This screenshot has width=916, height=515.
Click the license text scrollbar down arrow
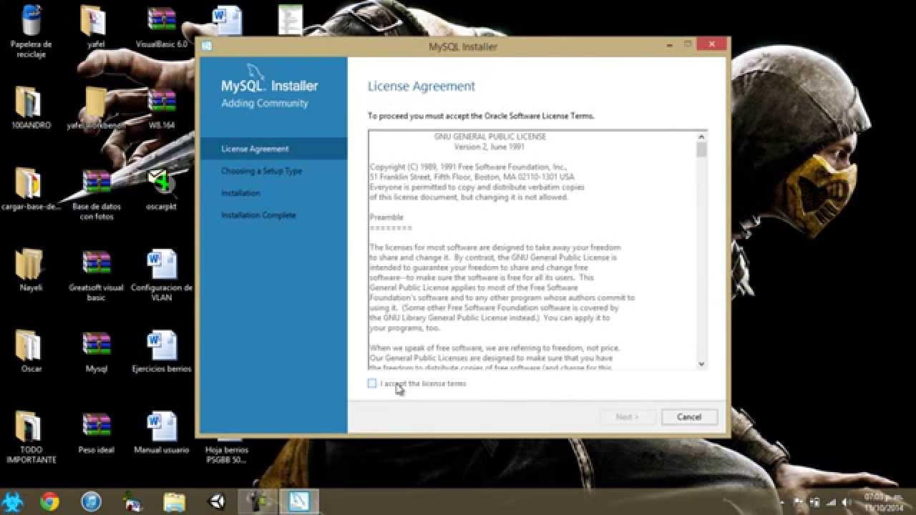701,363
